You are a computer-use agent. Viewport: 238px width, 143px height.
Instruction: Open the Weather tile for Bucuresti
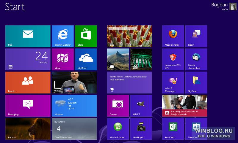[74, 106]
